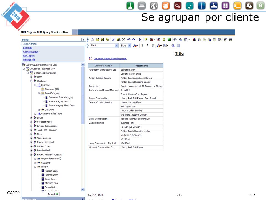The image size is (266, 200).
Task: Click the Insert button
Action: (53, 194)
